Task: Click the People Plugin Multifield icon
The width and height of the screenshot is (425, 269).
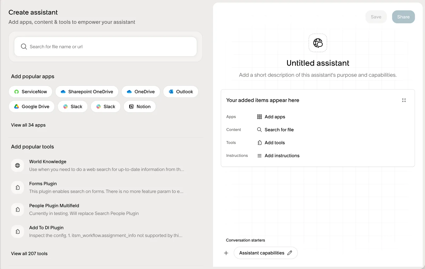Action: pos(18,210)
